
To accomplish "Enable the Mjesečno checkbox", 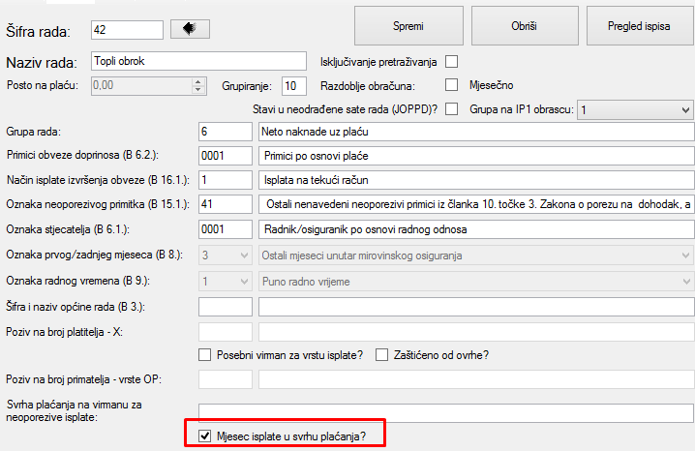I will (x=451, y=84).
